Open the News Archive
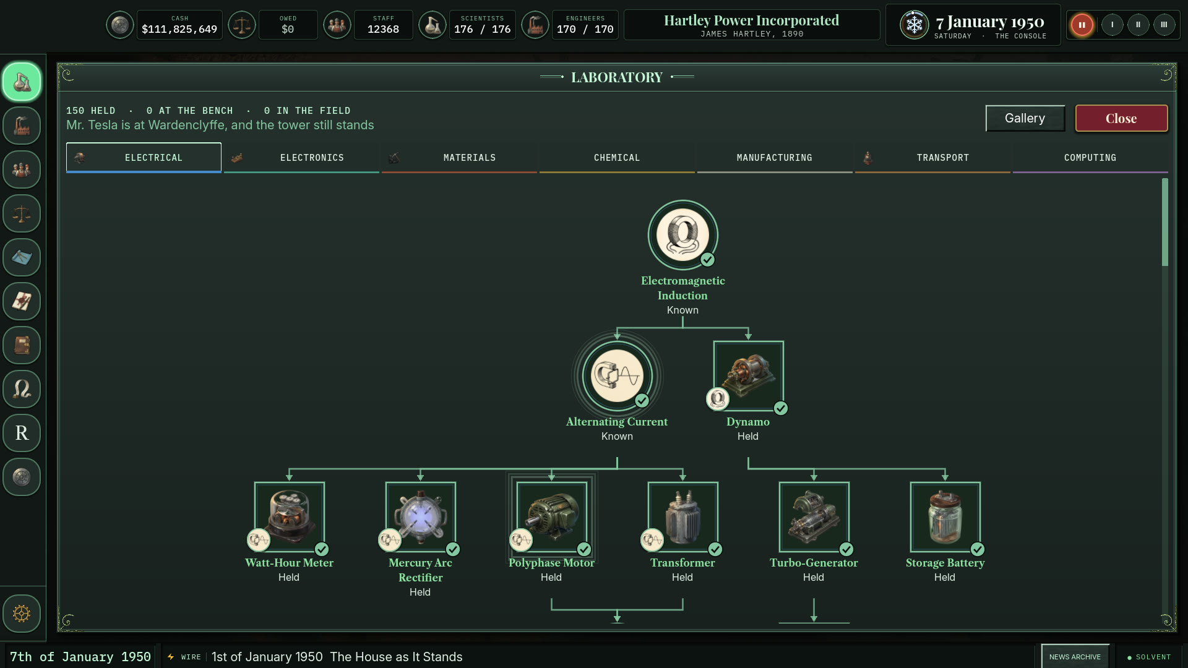 [x=1075, y=657]
